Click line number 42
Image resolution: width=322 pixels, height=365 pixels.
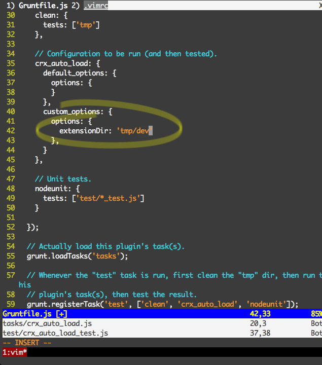click(11, 131)
